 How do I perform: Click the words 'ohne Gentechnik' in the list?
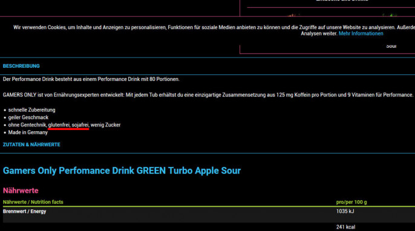27,125
